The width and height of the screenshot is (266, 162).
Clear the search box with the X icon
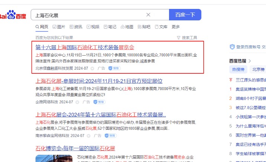tap(148, 15)
